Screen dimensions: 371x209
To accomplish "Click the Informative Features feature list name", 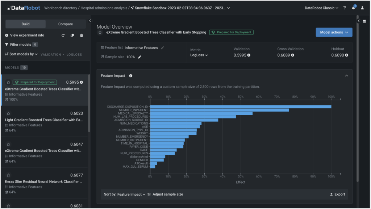I will (141, 48).
